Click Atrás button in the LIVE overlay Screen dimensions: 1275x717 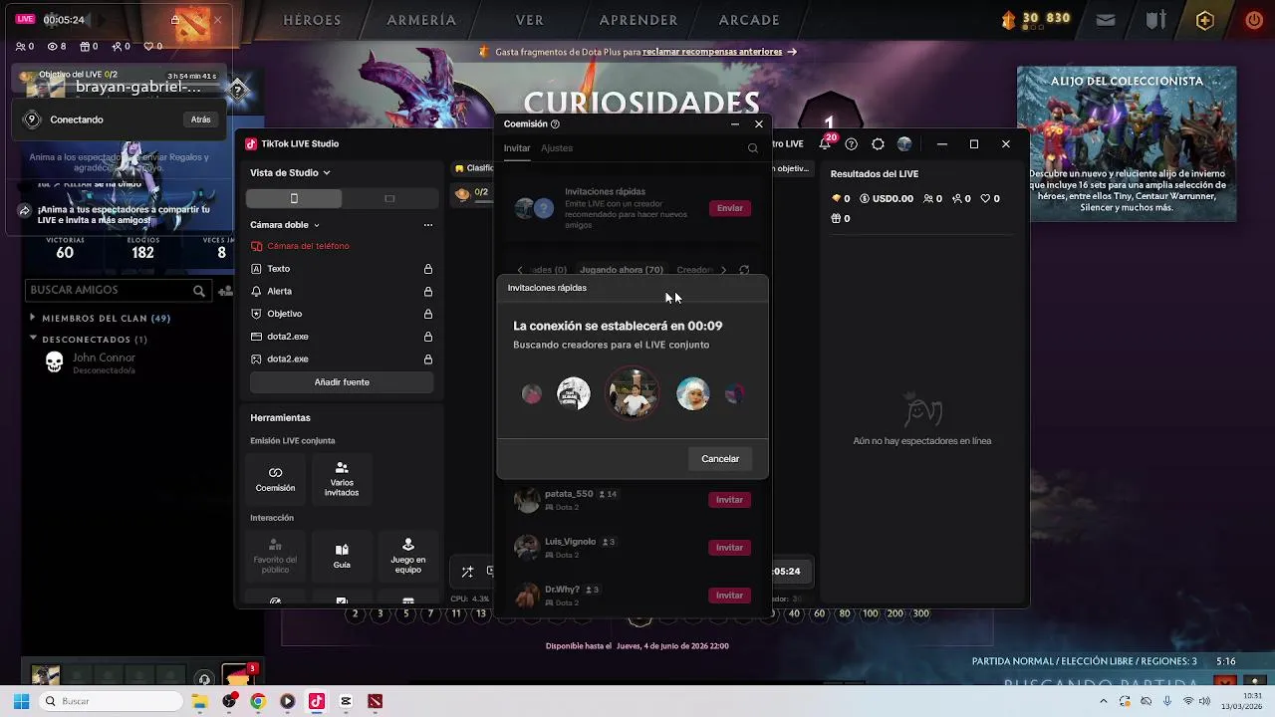201,119
